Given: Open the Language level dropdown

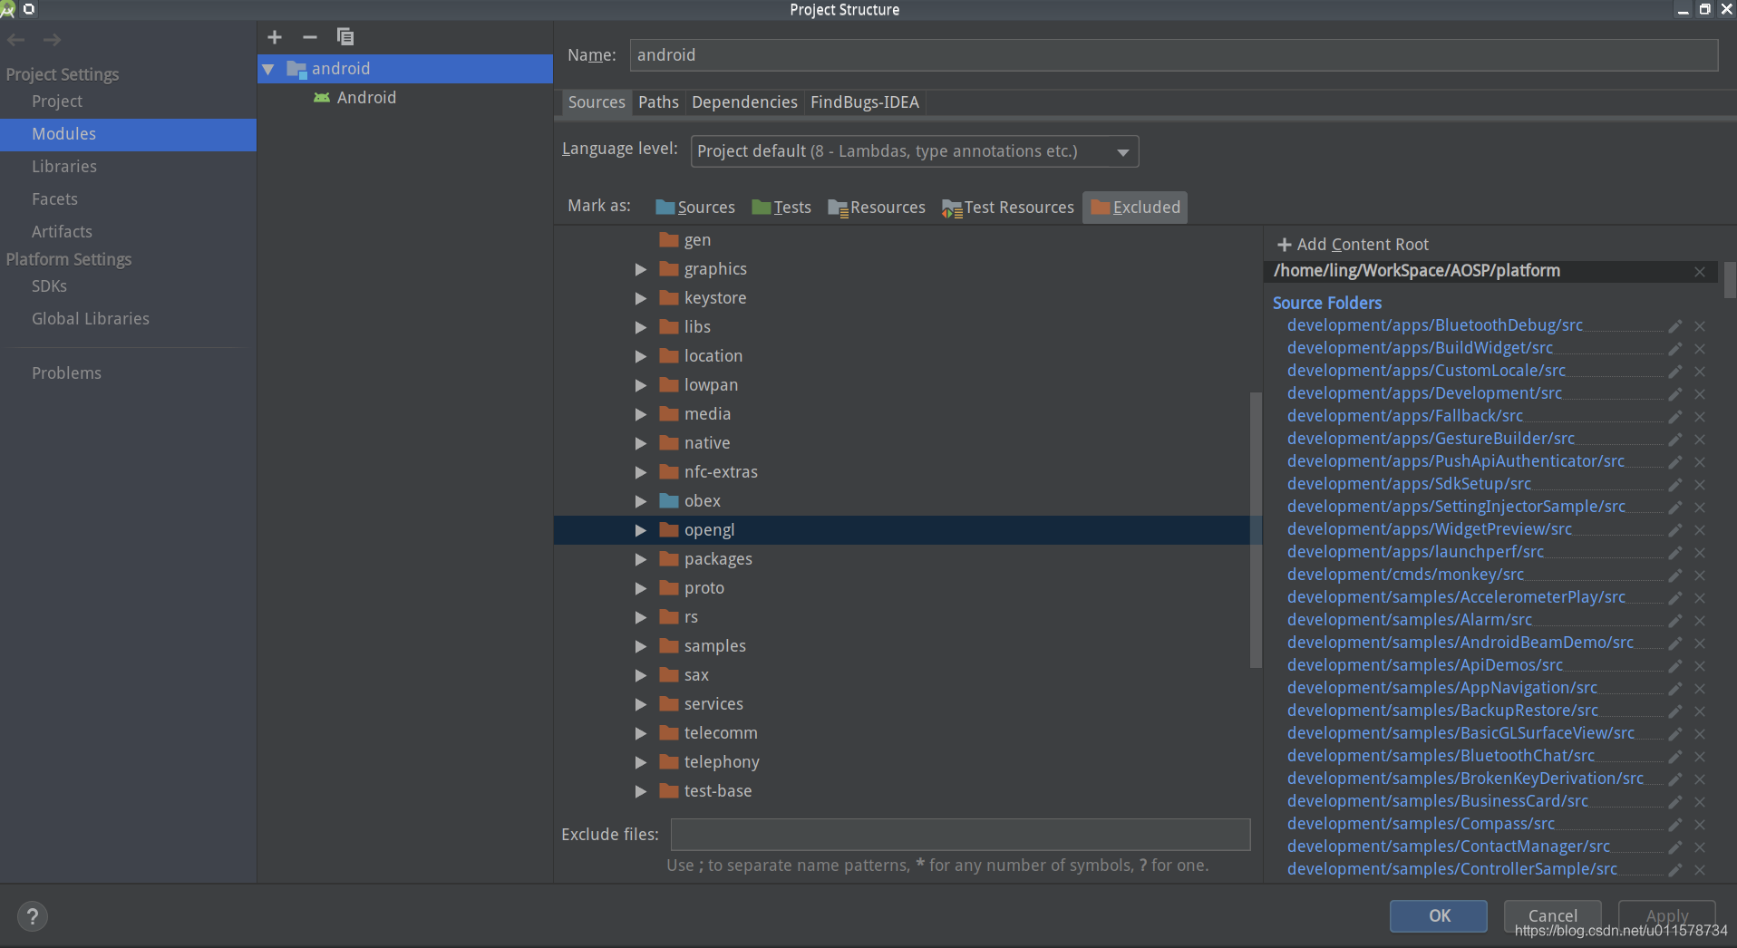Looking at the screenshot, I should coord(915,151).
